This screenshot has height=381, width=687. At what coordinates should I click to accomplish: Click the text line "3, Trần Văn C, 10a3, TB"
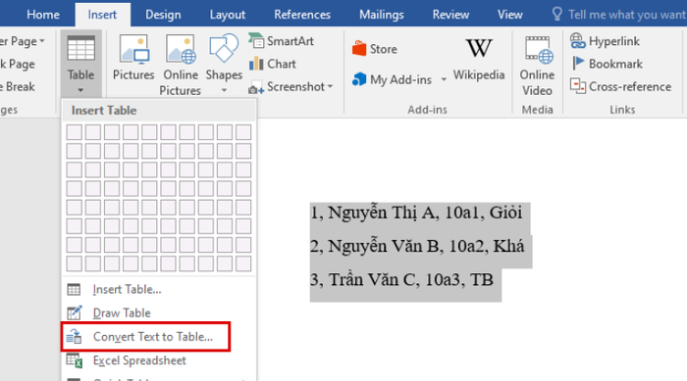point(401,279)
